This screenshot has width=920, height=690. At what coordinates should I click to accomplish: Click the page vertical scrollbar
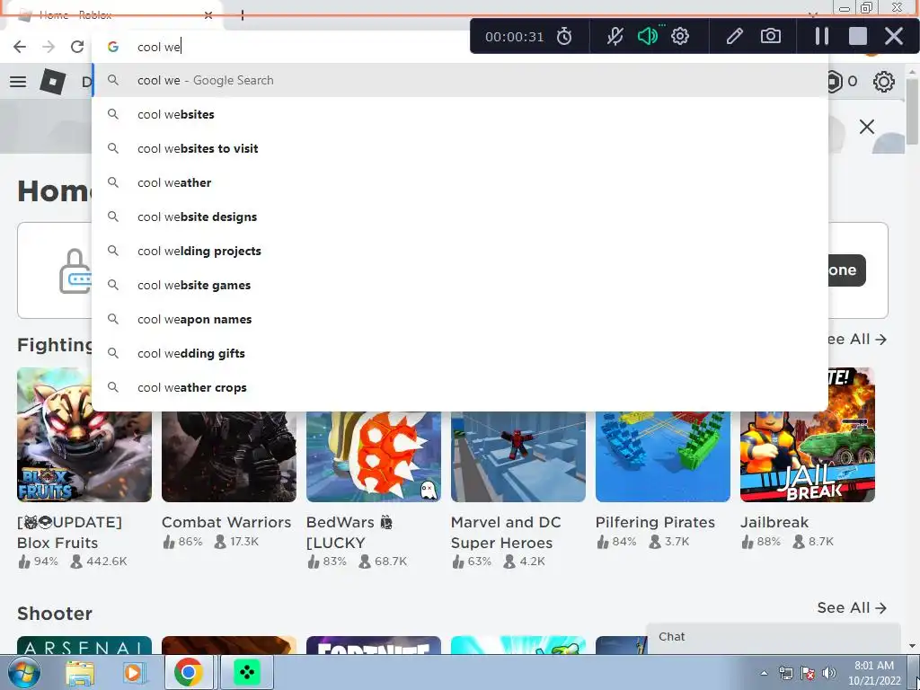click(912, 111)
